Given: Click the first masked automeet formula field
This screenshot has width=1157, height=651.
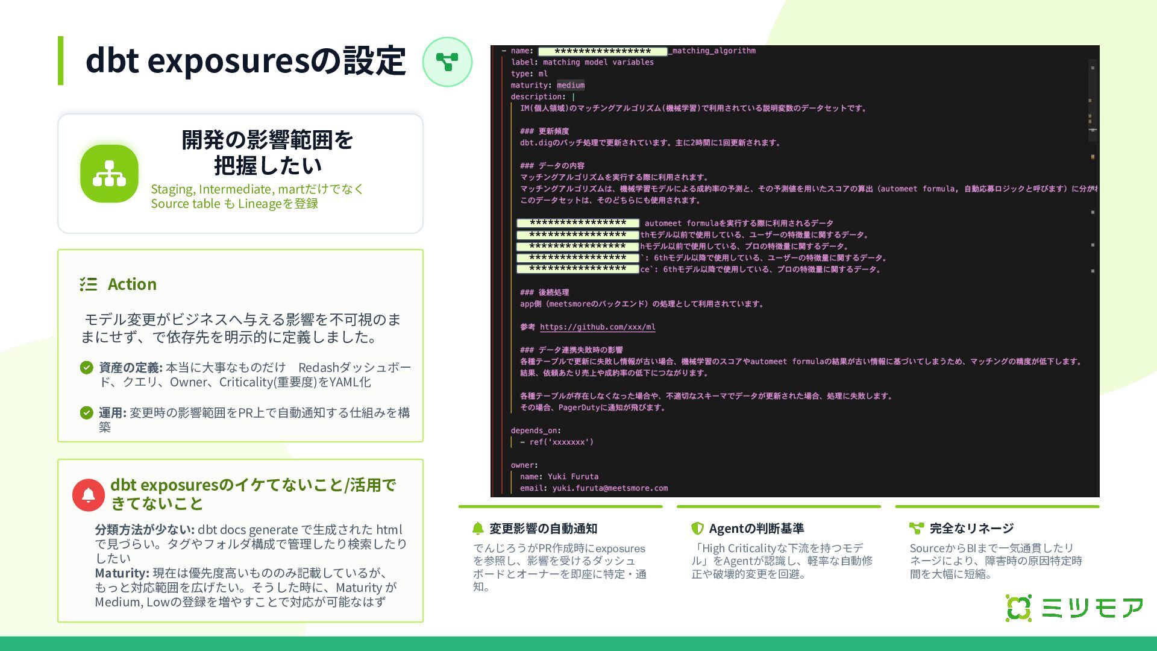Looking at the screenshot, I should 578,224.
